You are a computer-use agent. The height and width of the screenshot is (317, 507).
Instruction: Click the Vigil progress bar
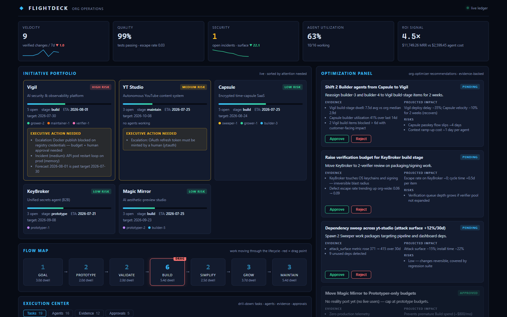pyautogui.click(x=69, y=104)
